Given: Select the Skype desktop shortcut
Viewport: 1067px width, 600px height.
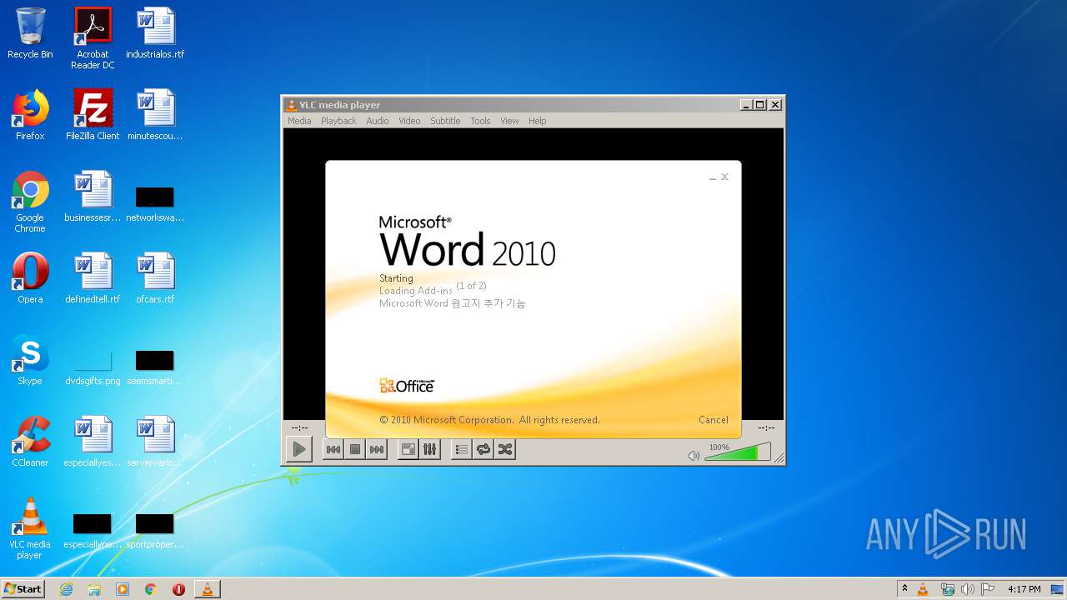Looking at the screenshot, I should tap(30, 360).
